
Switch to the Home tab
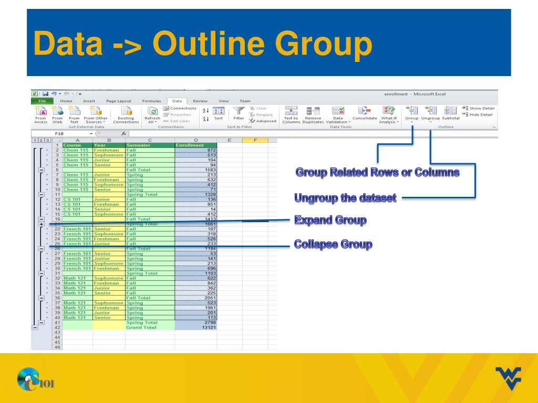point(66,101)
